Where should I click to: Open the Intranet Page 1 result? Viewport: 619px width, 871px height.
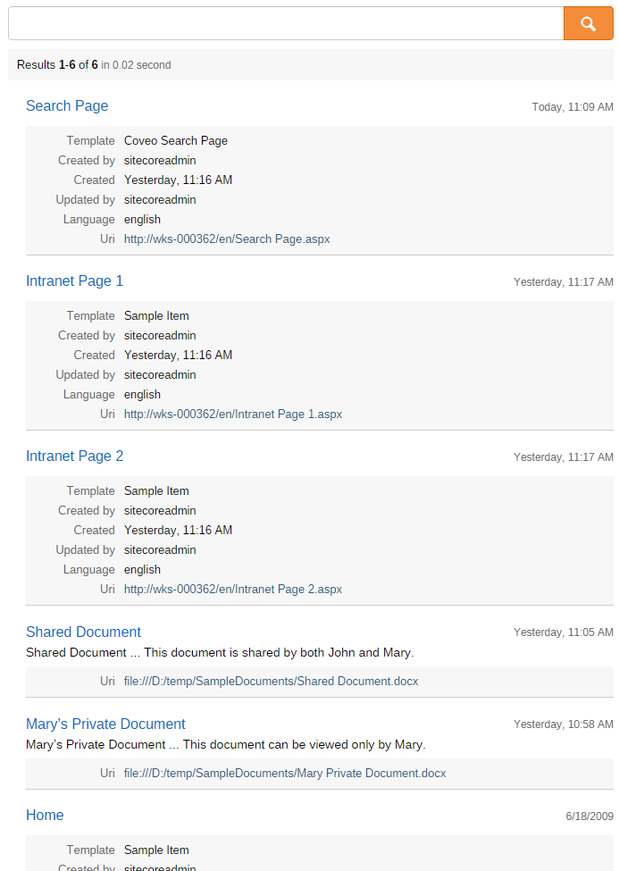(x=74, y=281)
